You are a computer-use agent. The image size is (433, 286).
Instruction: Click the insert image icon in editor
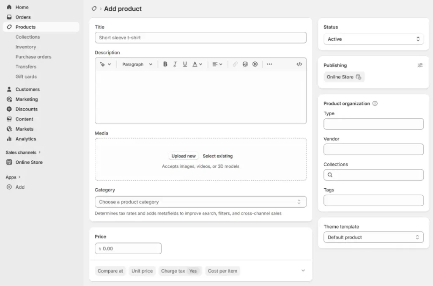[x=245, y=64]
